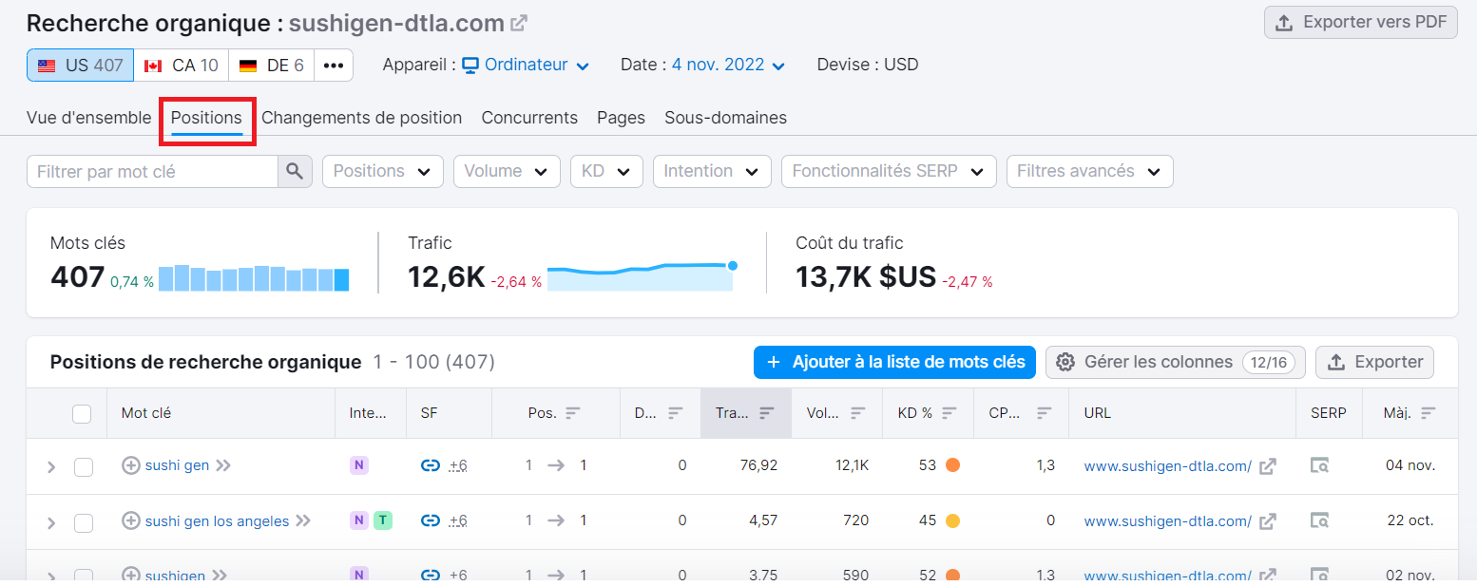Screen dimensions: 1477x586
Task: Click the search magnifier button in the keyword filter
Action: click(x=295, y=171)
